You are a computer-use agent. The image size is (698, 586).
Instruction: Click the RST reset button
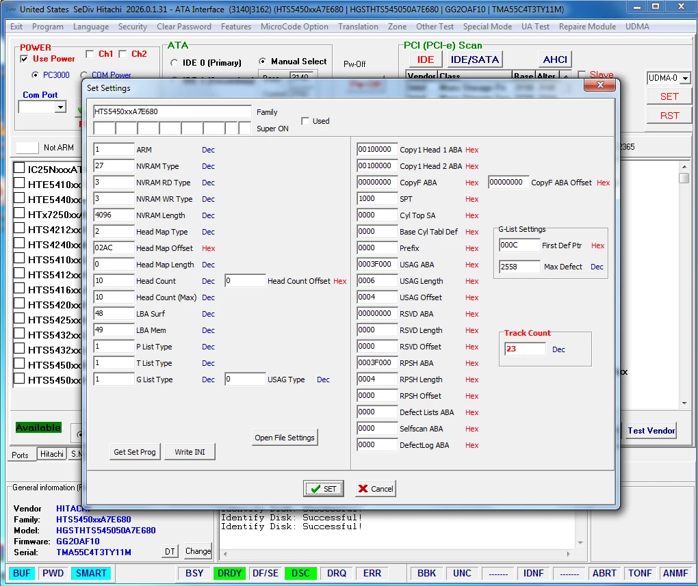669,116
